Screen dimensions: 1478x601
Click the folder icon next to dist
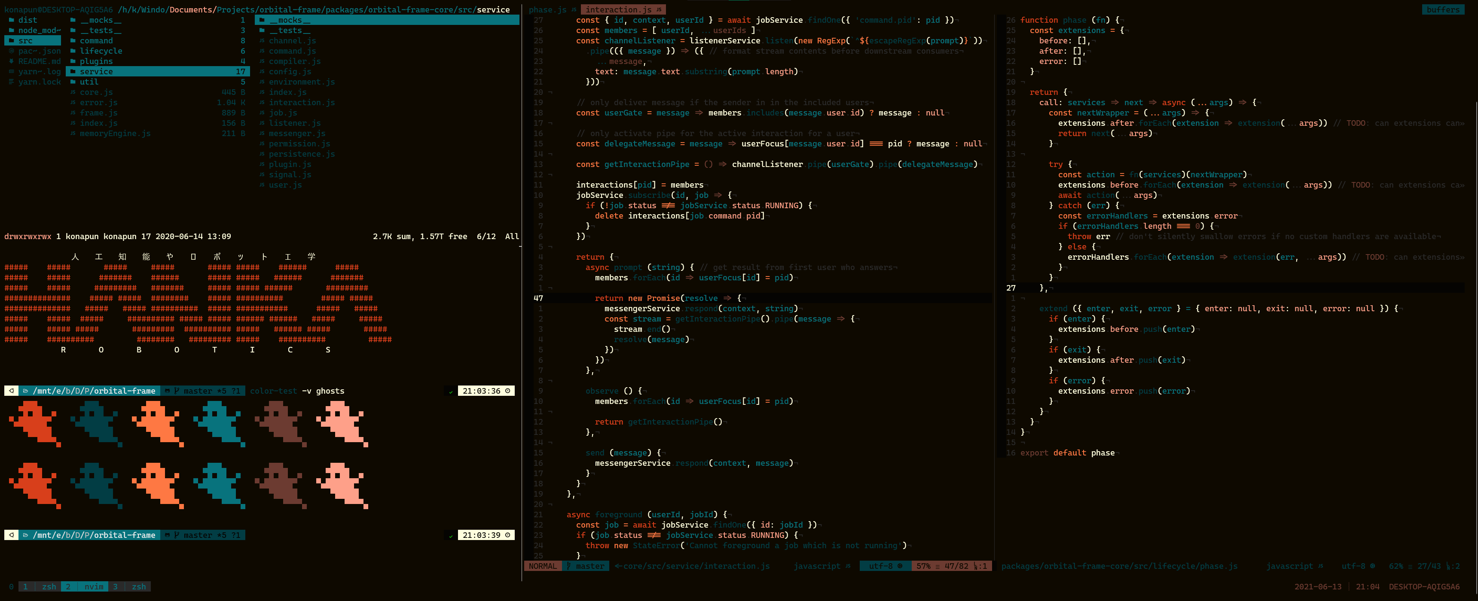point(11,20)
